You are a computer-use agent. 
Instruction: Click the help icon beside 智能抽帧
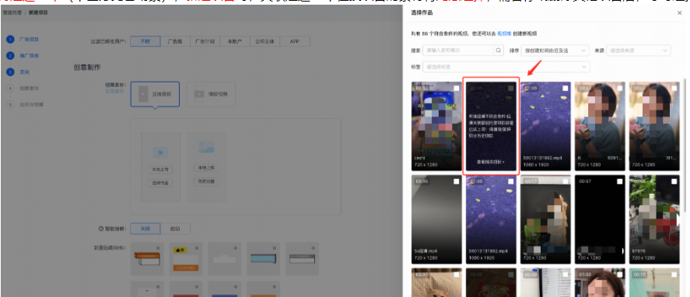click(x=101, y=229)
